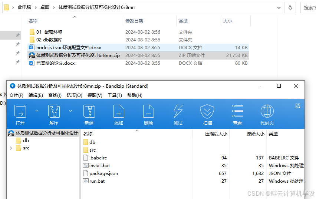Select the file name 已答辩的论文.docx

(55, 63)
